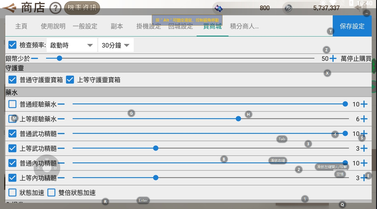Click the 保存設定 button
This screenshot has width=377, height=209.
(352, 26)
